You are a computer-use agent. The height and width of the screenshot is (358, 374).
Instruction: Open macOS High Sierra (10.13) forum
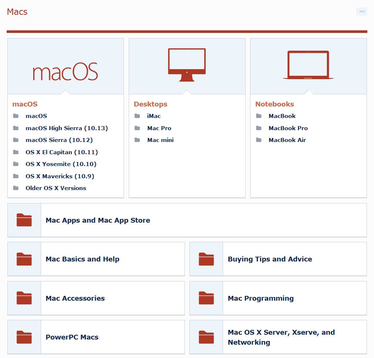(67, 128)
